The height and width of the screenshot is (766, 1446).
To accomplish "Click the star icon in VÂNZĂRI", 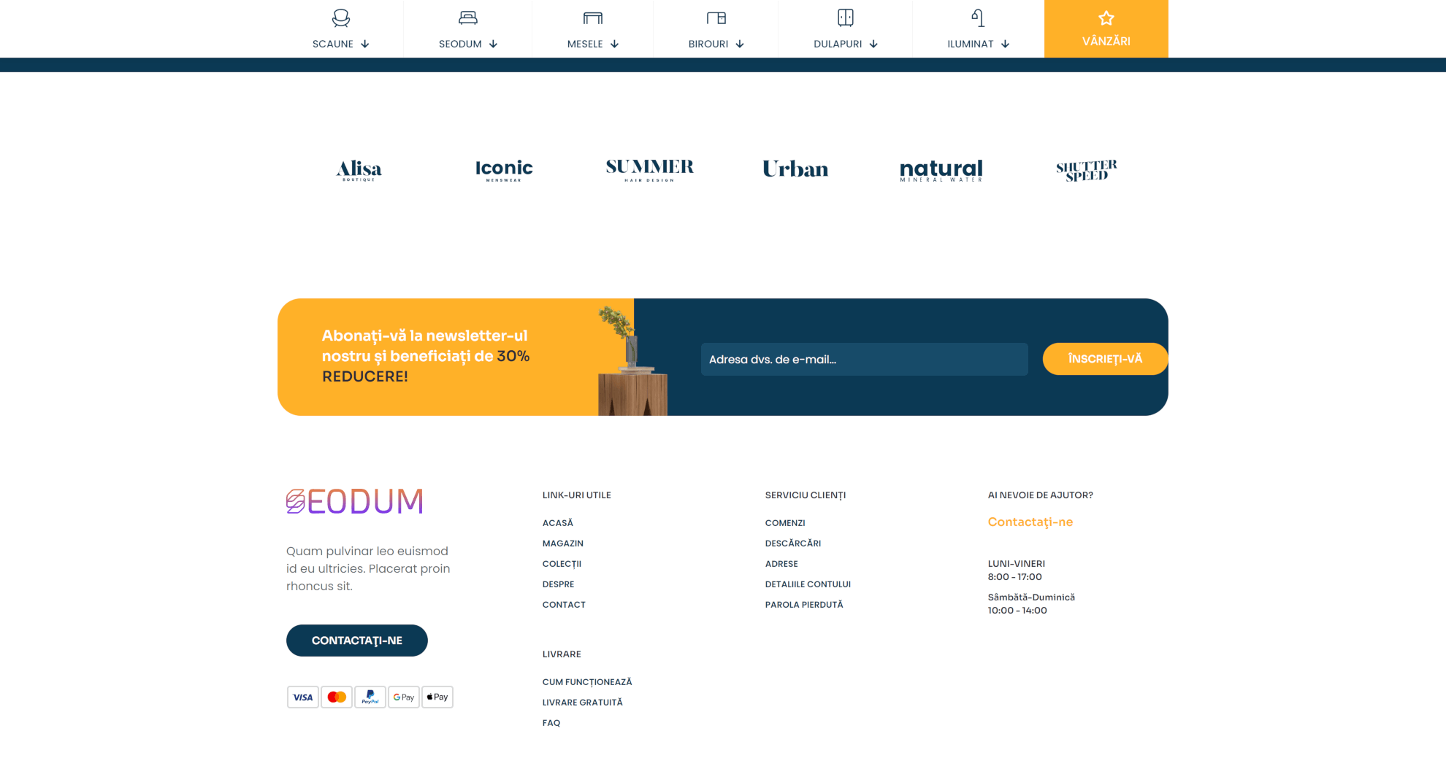I will click(x=1106, y=18).
